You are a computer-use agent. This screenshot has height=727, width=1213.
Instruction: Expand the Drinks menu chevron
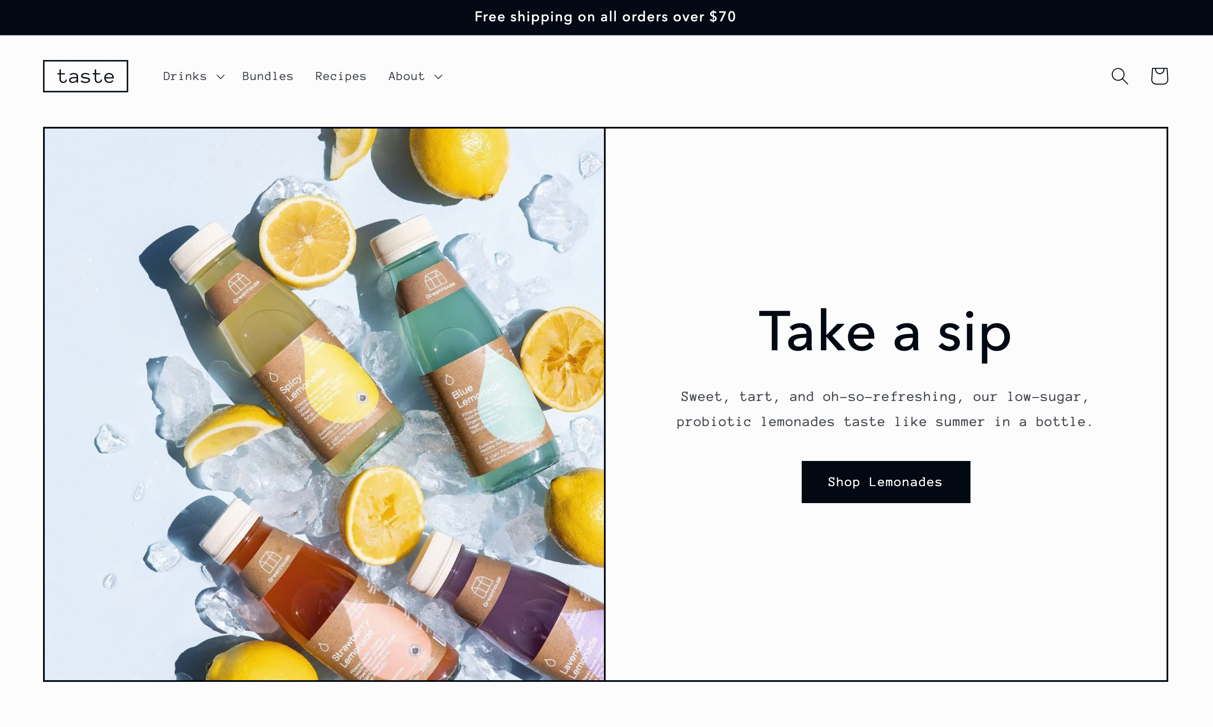tap(221, 77)
